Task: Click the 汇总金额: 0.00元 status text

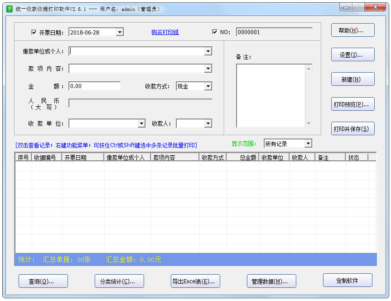Action: click(133, 260)
